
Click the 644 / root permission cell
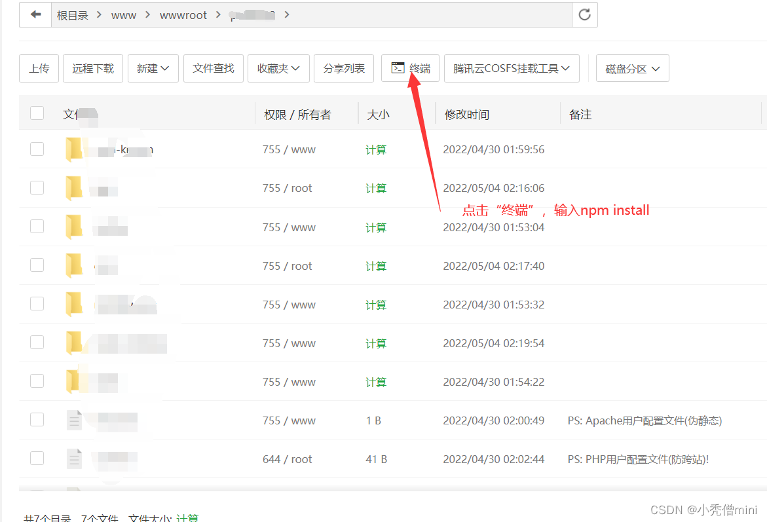coord(287,459)
